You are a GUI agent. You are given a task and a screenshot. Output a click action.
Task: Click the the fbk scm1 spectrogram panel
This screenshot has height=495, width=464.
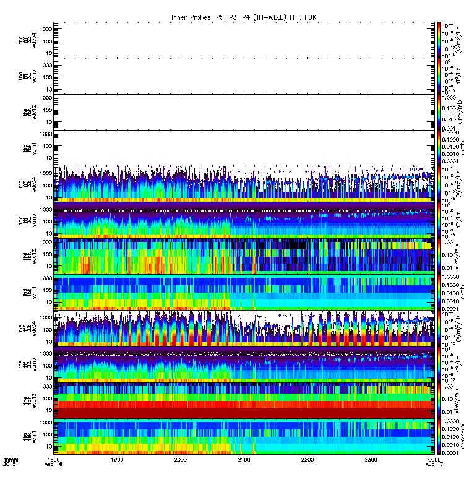click(x=244, y=437)
